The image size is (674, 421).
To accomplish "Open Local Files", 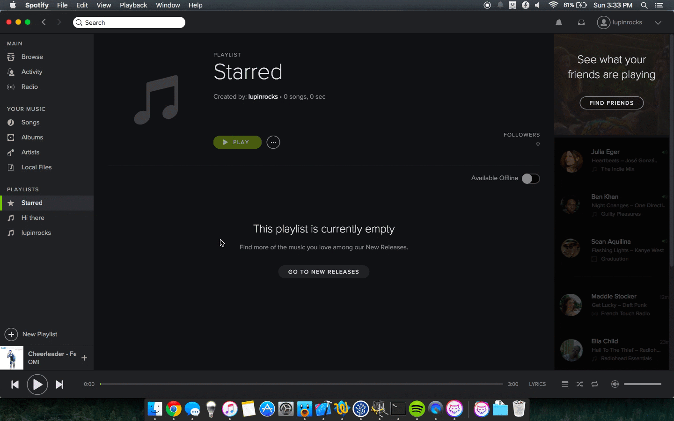I will coord(37,167).
